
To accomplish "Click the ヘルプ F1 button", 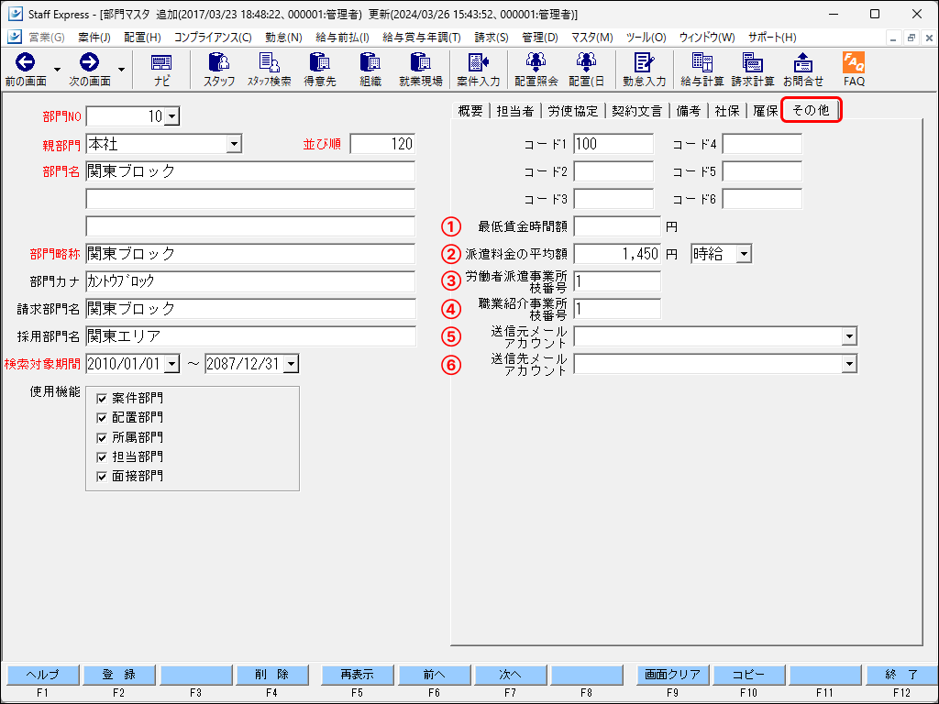I will tap(42, 675).
